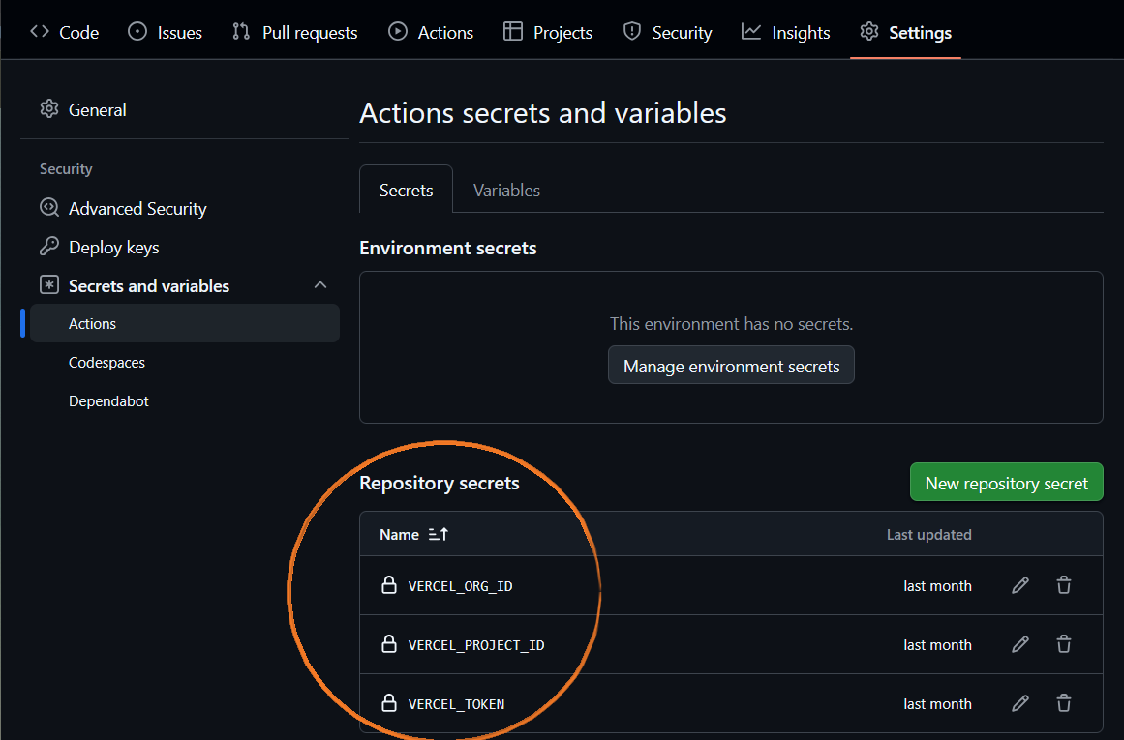Click the Repository secrets heading

point(440,483)
